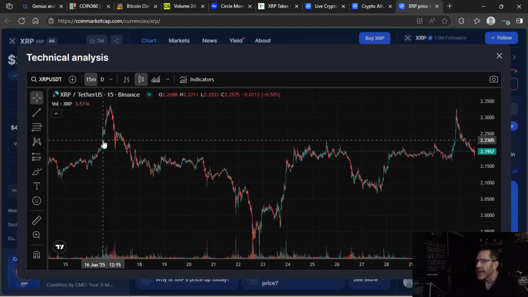Search symbol XRPUSDT

pyautogui.click(x=46, y=79)
